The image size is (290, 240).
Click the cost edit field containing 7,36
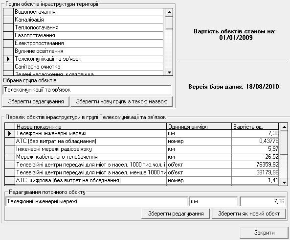tap(263, 201)
